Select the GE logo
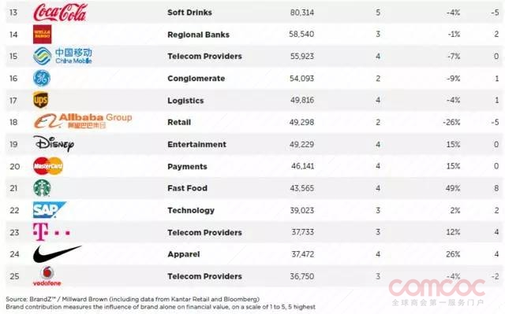 pos(42,78)
